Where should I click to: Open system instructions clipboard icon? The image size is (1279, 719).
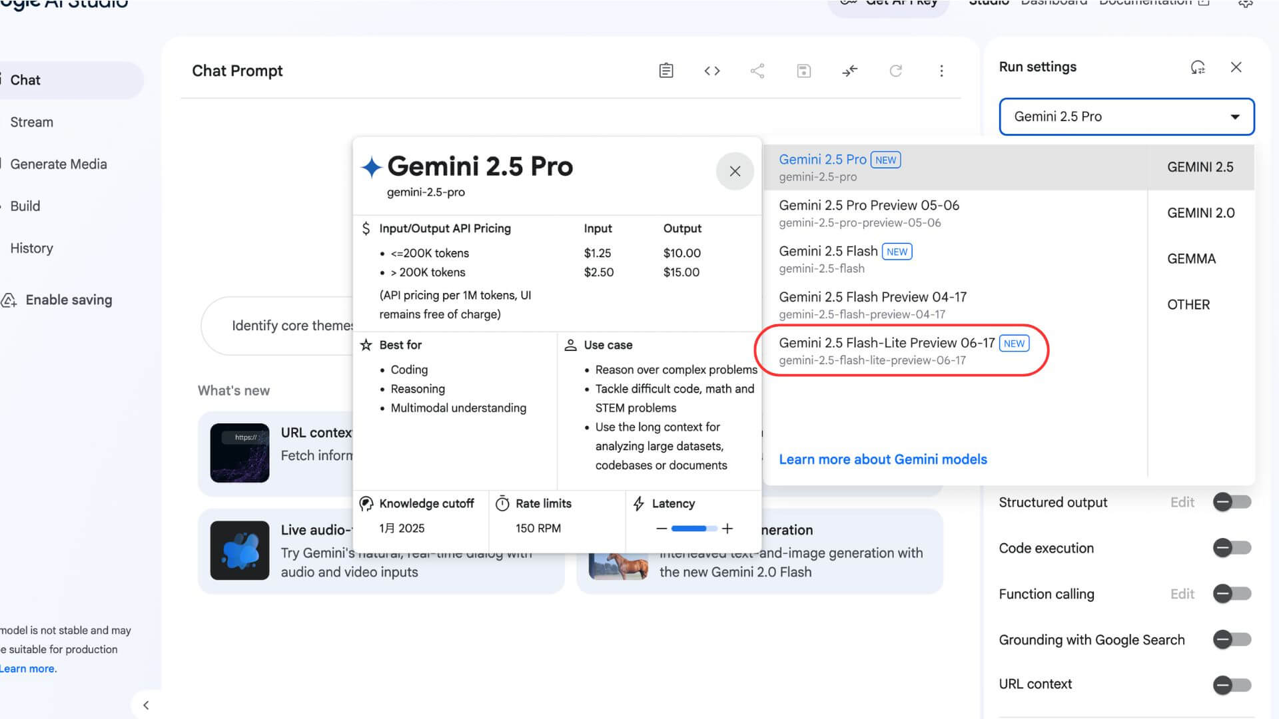pos(666,71)
